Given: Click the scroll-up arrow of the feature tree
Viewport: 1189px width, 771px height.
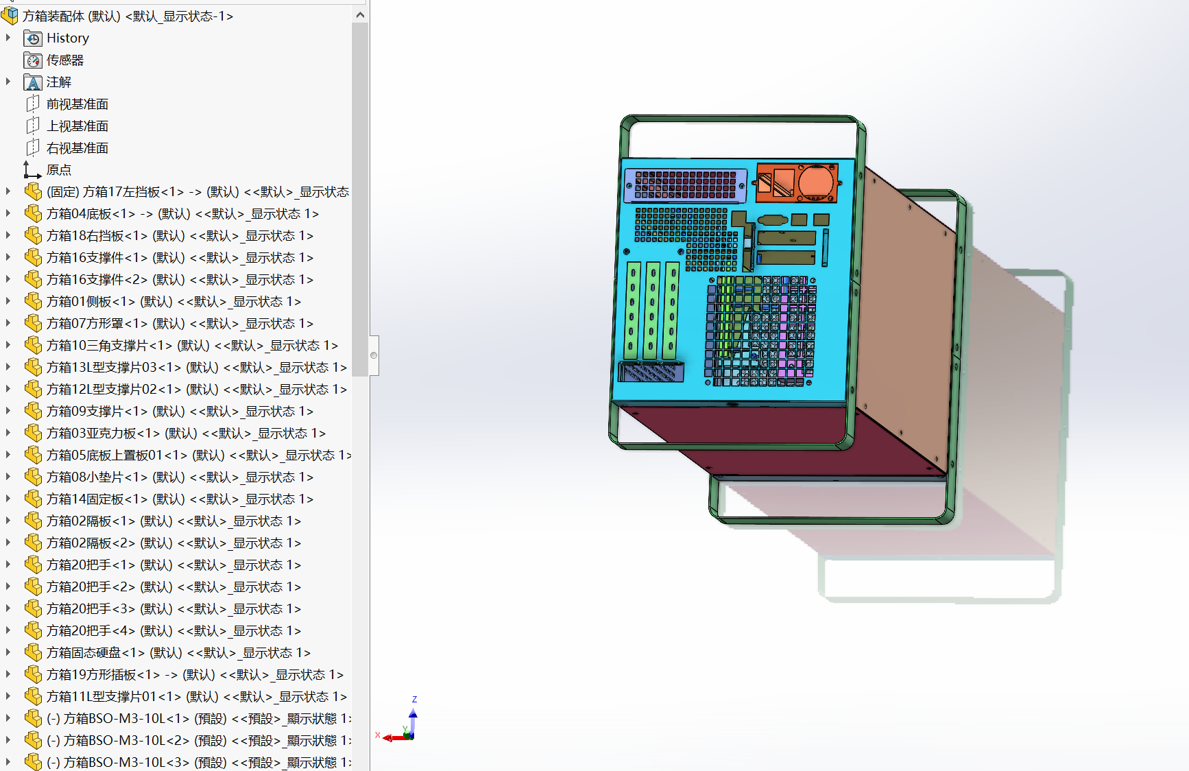Looking at the screenshot, I should [361, 14].
